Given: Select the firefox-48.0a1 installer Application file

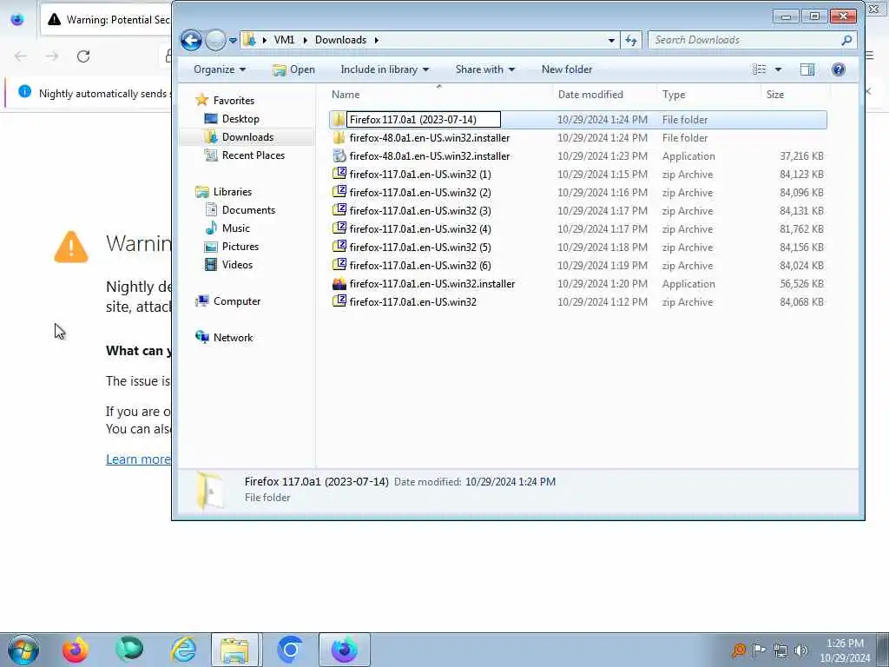Looking at the screenshot, I should [577, 156].
